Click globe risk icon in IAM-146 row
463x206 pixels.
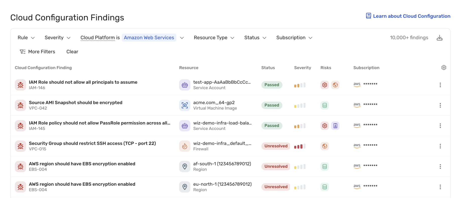coord(335,85)
